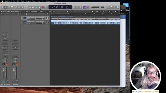This screenshot has width=166, height=93.
Task: Mute track 2 in track header
Action: pyautogui.click(x=28, y=23)
